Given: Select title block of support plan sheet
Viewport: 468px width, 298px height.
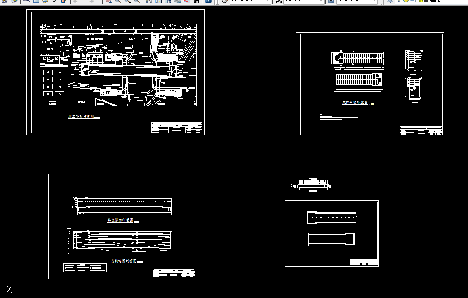Looking at the screenshot, I should 421,131.
